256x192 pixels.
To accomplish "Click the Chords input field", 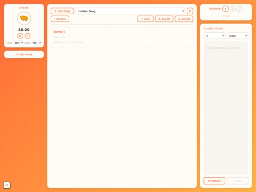I will point(122,37).
